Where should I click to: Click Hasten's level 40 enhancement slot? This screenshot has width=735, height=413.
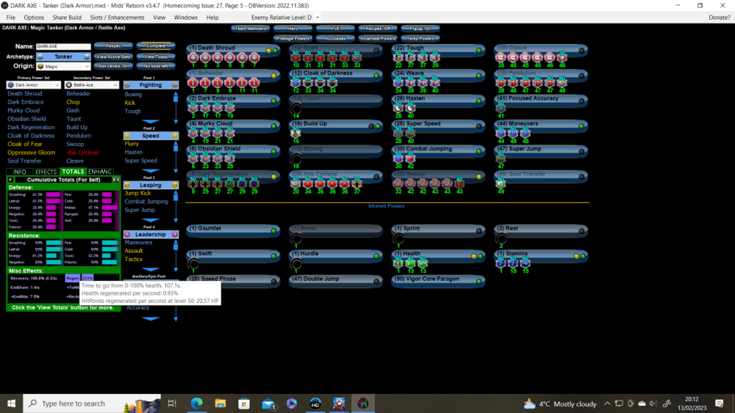411,108
